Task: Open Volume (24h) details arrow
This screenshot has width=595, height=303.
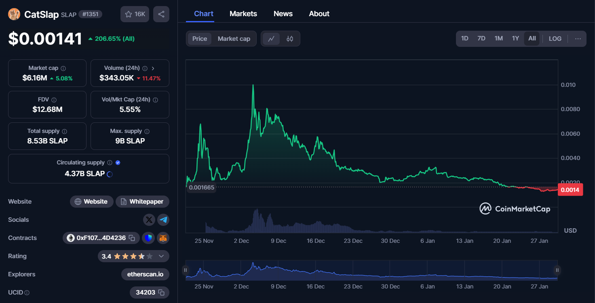Action: click(153, 68)
